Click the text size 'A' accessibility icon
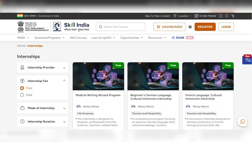Viewport: 252px width, 142px height. point(221,16)
